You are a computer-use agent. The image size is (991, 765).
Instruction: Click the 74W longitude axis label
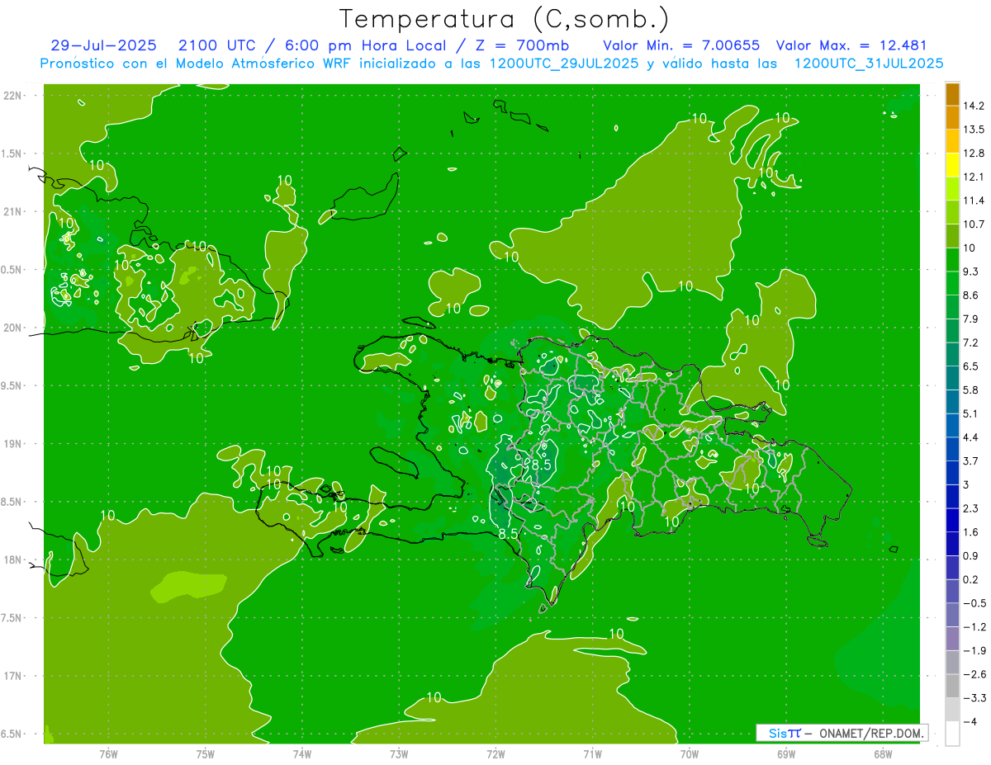302,754
